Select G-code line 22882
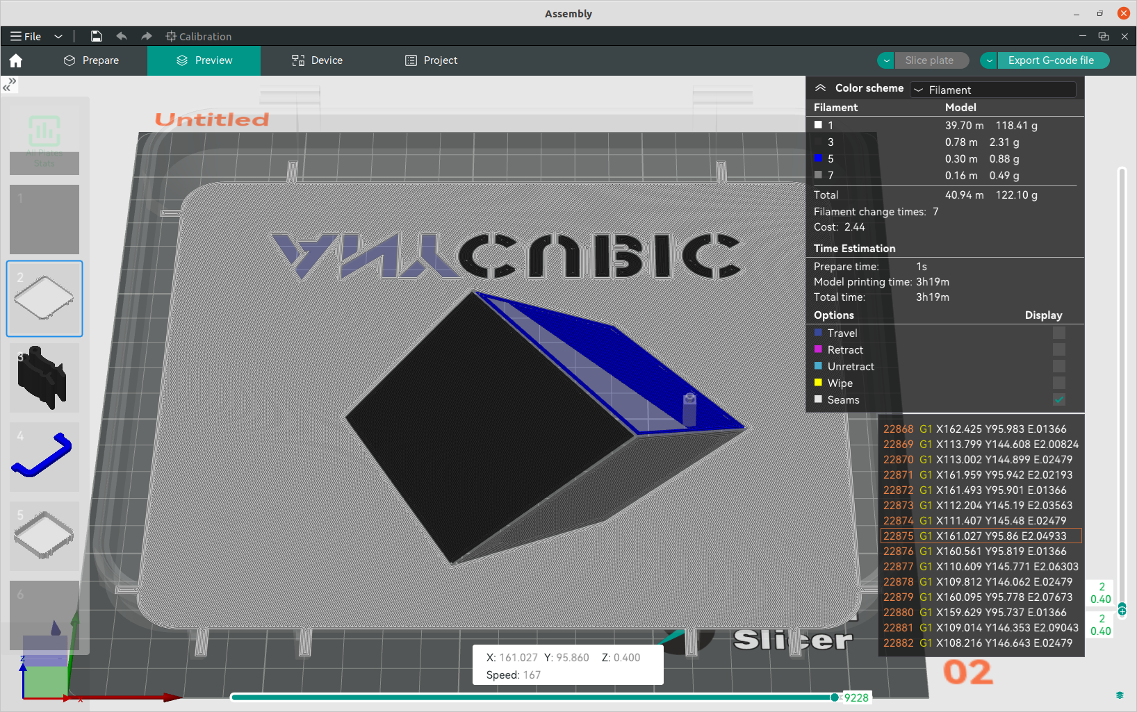 pyautogui.click(x=981, y=643)
